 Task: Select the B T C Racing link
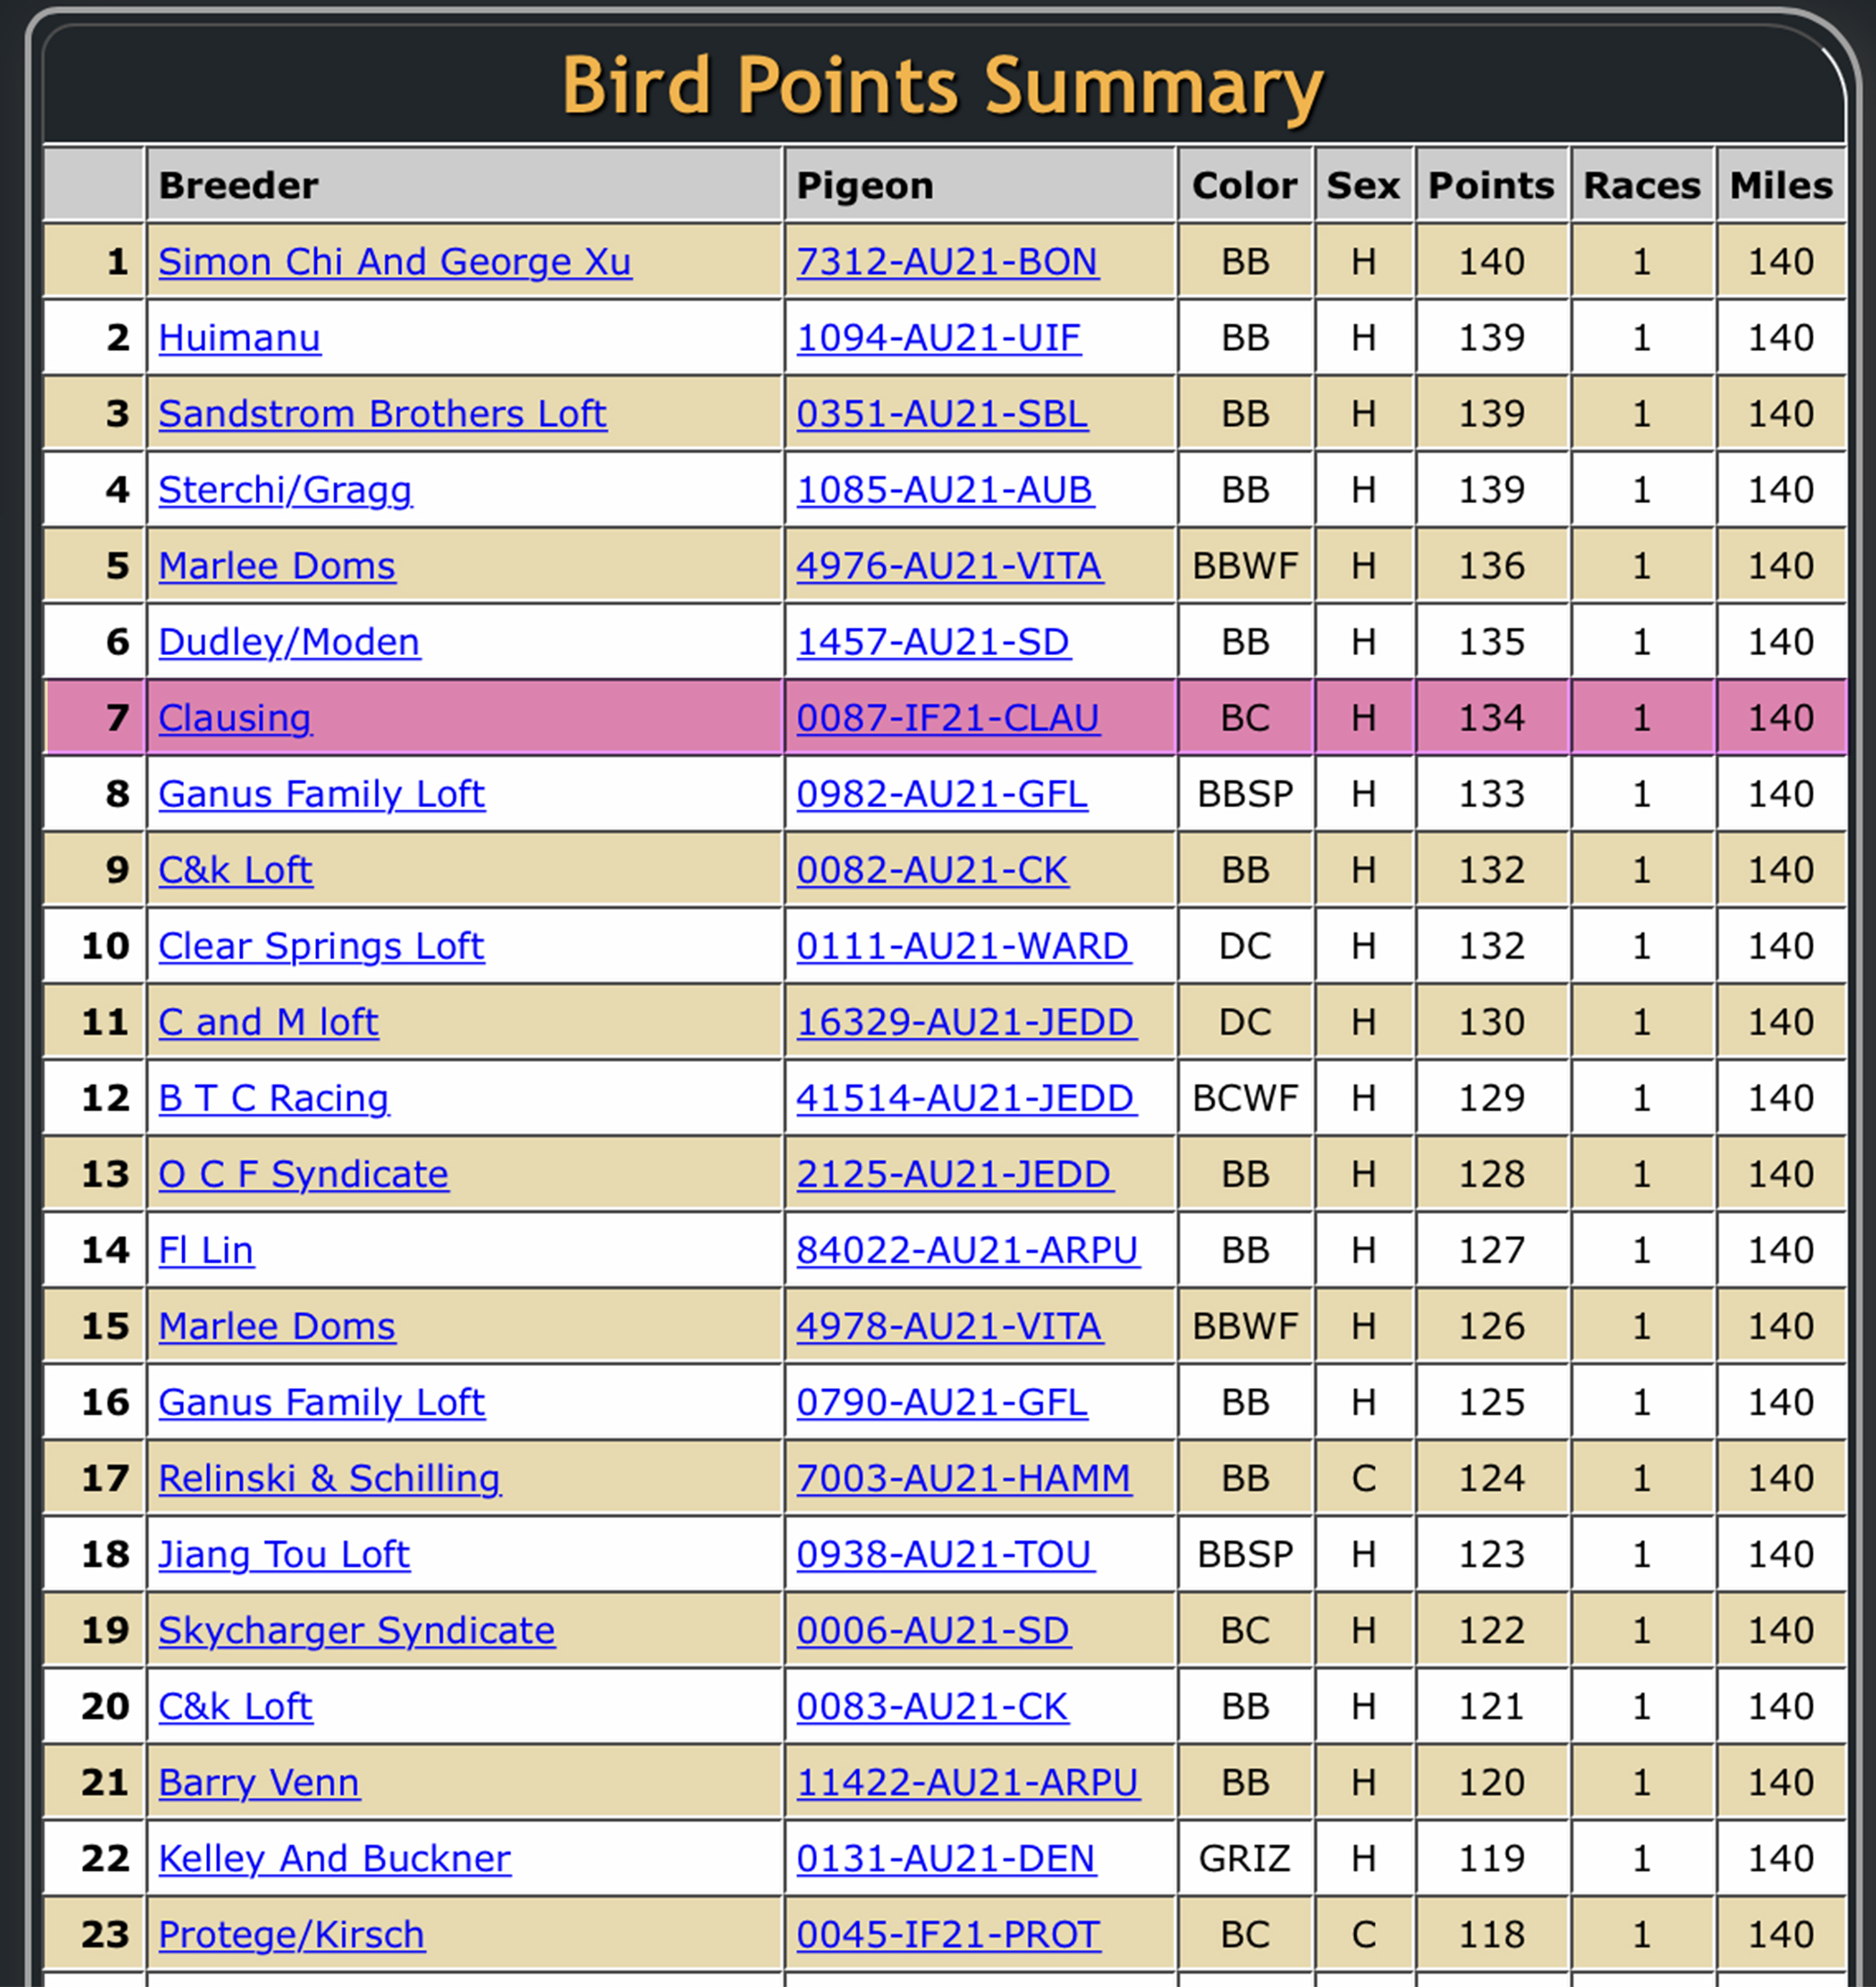[x=273, y=1098]
